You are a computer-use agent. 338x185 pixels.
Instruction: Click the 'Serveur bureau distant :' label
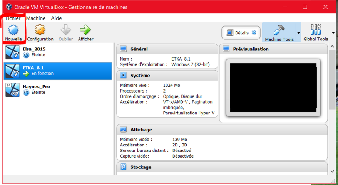click(144, 150)
